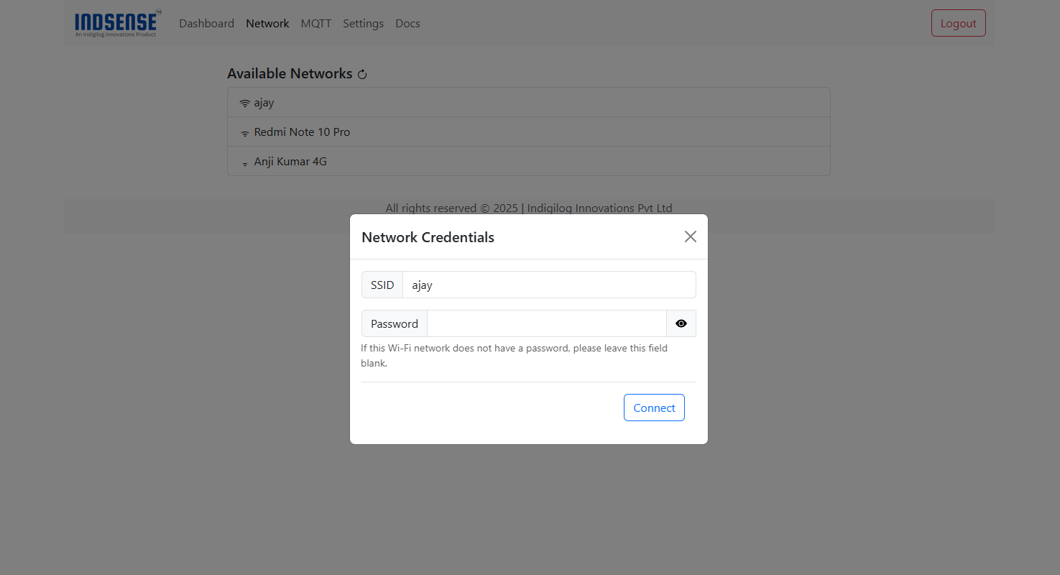The height and width of the screenshot is (575, 1060).
Task: Open the Dashboard page
Action: 206,23
